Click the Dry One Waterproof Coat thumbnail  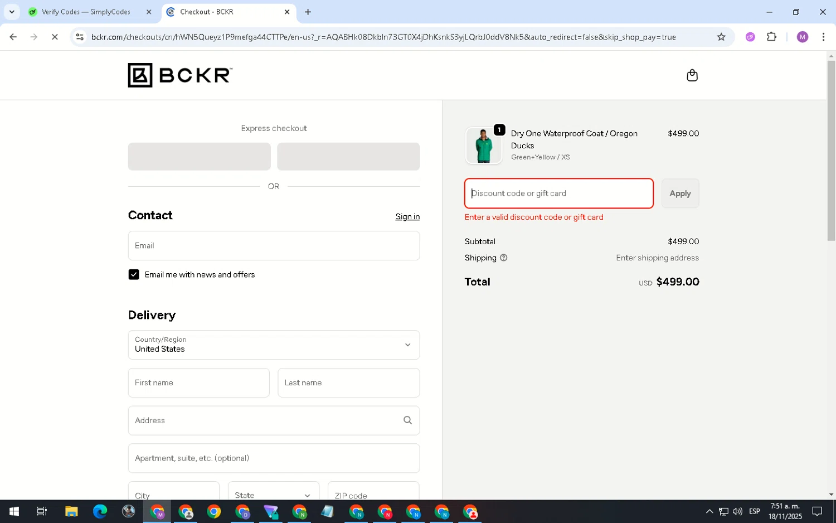pyautogui.click(x=483, y=146)
